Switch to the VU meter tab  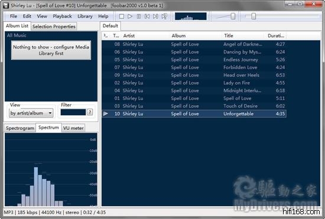pos(73,128)
